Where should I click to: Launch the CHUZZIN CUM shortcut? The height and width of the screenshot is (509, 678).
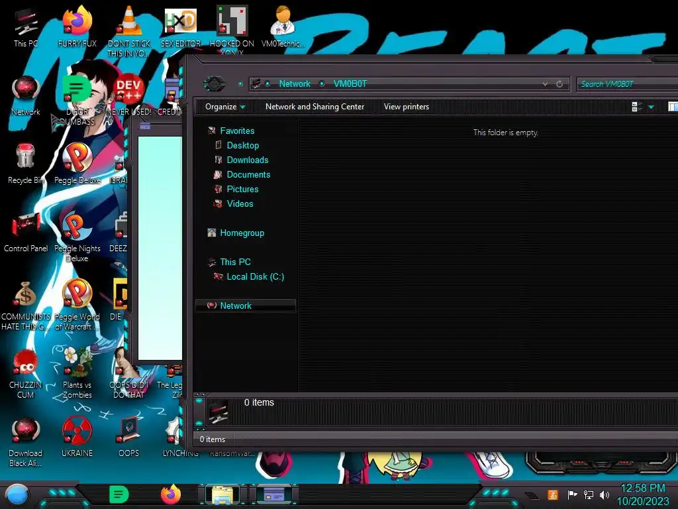pyautogui.click(x=26, y=374)
